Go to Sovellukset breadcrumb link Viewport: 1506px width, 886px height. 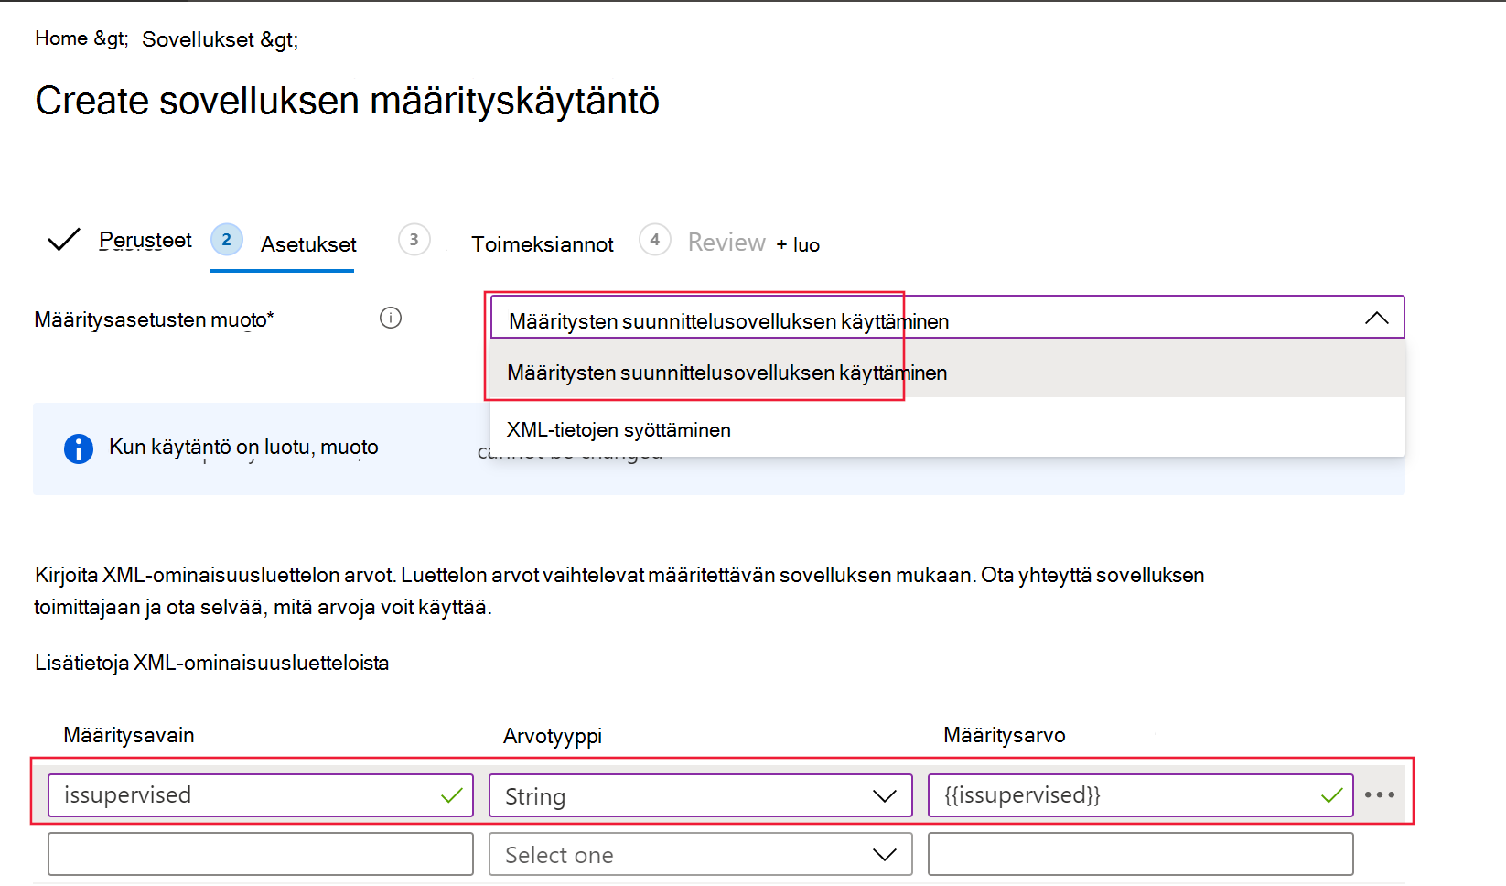198,39
